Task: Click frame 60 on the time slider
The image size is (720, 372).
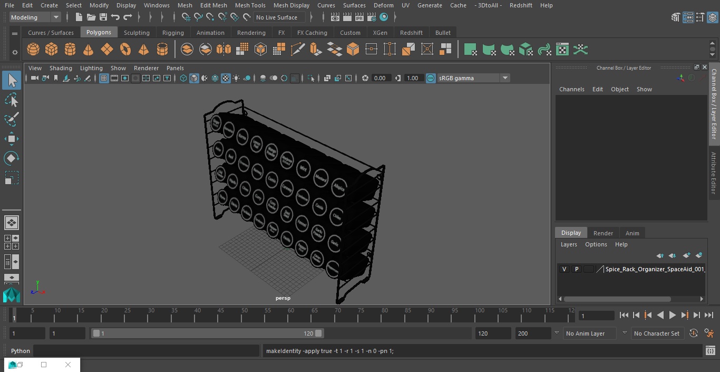Action: (x=290, y=315)
